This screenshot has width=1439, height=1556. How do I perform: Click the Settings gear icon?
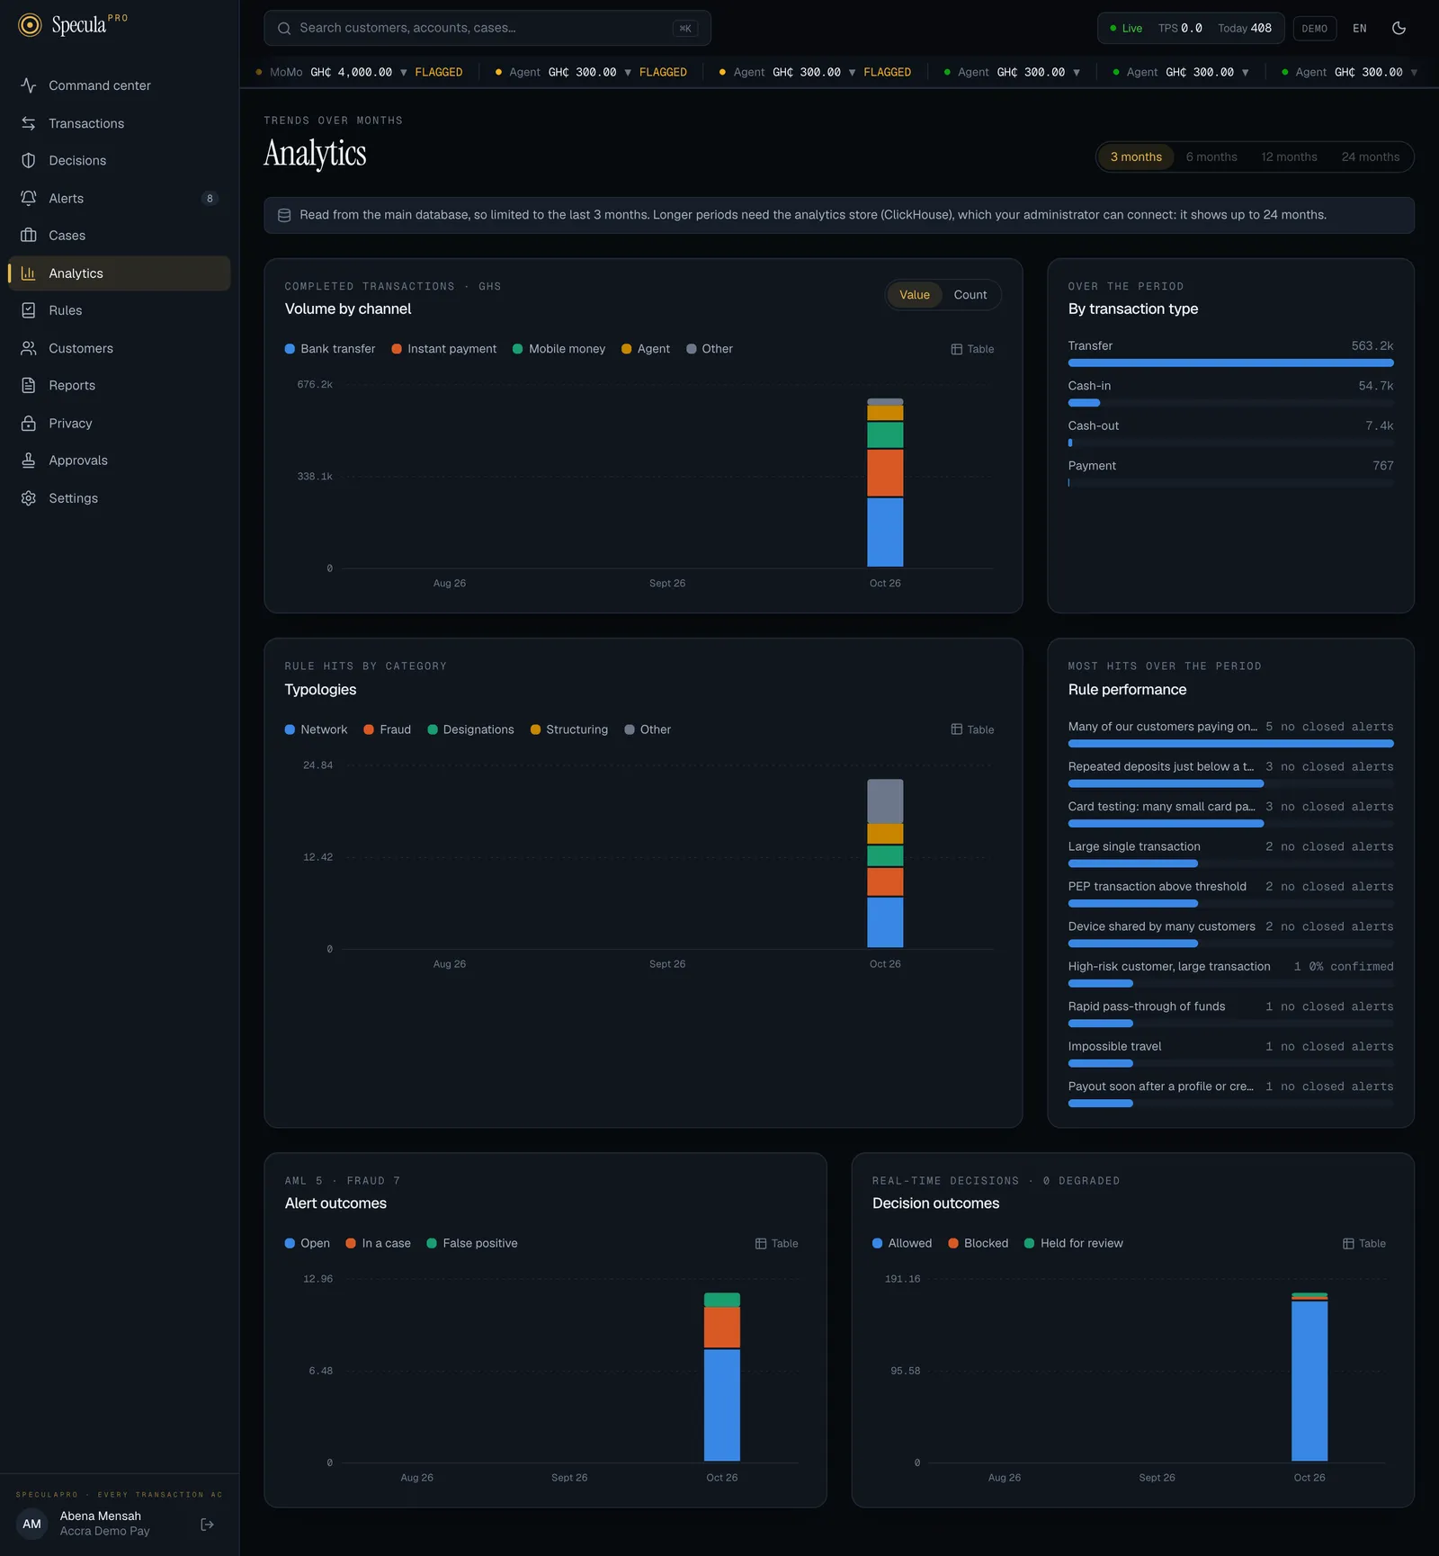[x=29, y=498]
